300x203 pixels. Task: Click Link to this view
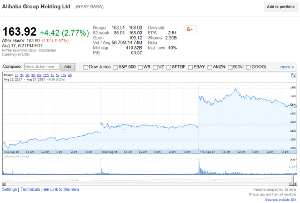click(64, 190)
